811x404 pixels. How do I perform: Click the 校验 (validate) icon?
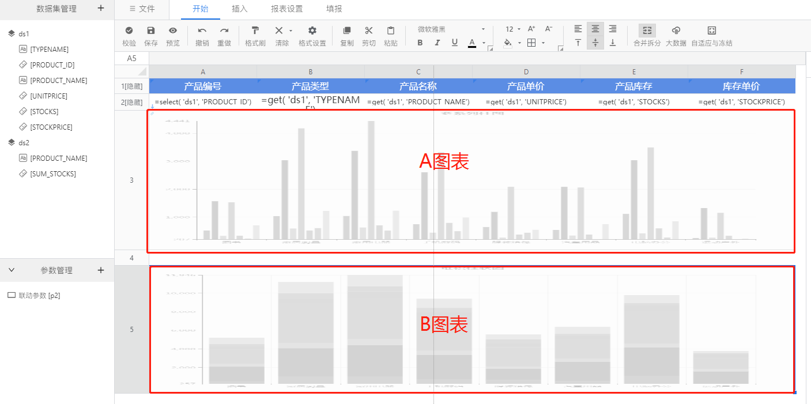[x=129, y=31]
